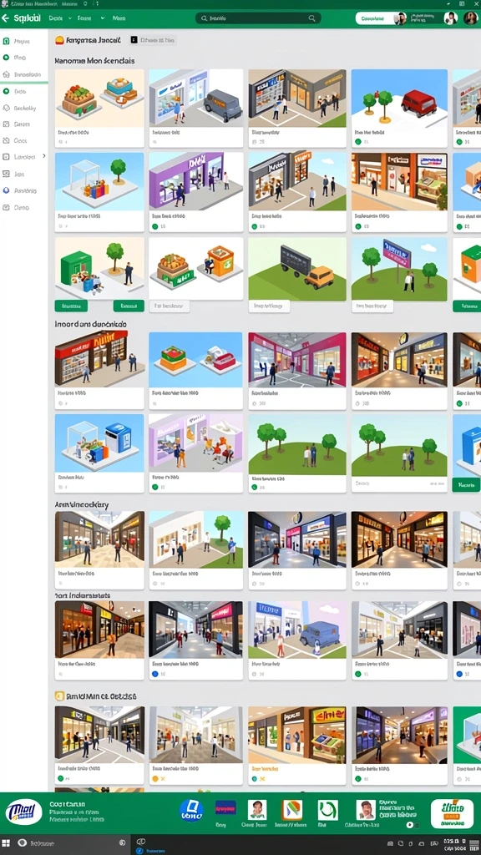Click the small round play button in bottom bar
The width and height of the screenshot is (481, 855).
[x=410, y=825]
